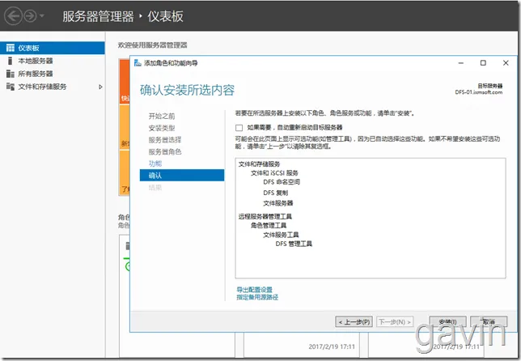
Task: Click the 指定备用源路径 link
Action: [257, 297]
